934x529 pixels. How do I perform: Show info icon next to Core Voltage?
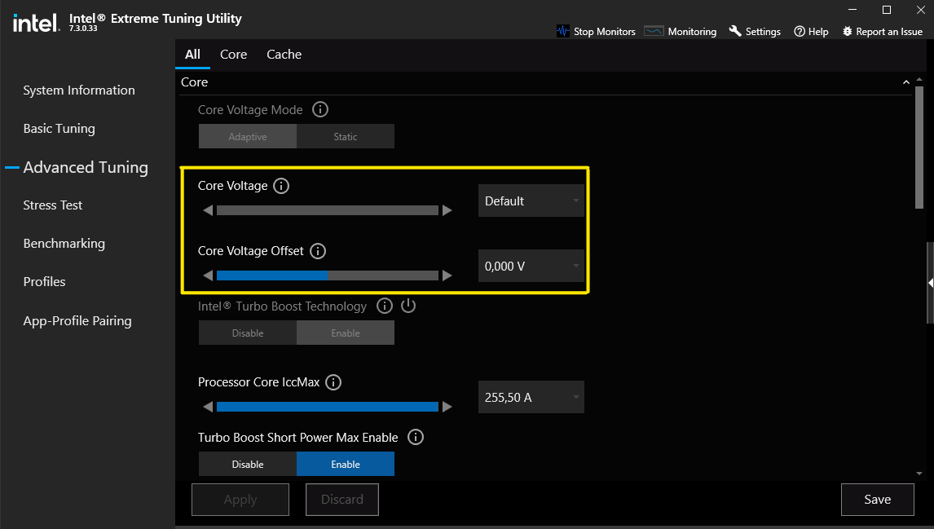[281, 186]
